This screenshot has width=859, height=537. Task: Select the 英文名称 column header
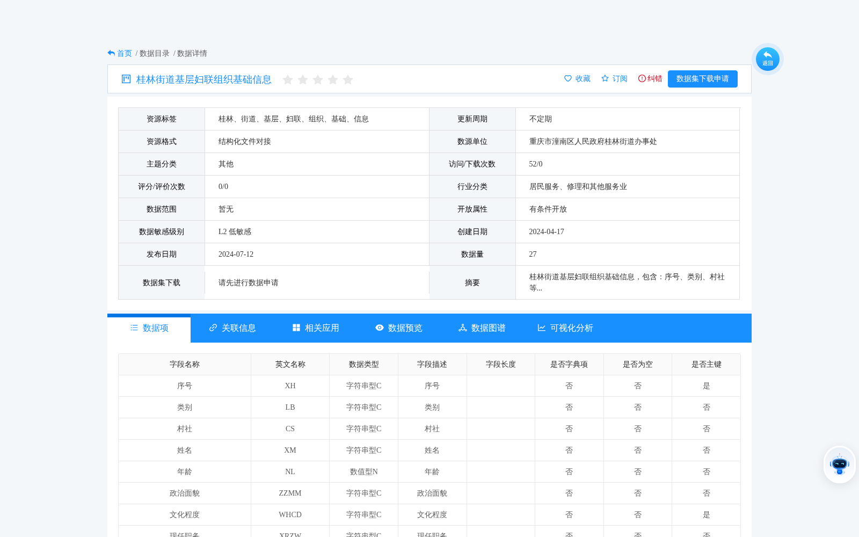click(290, 365)
